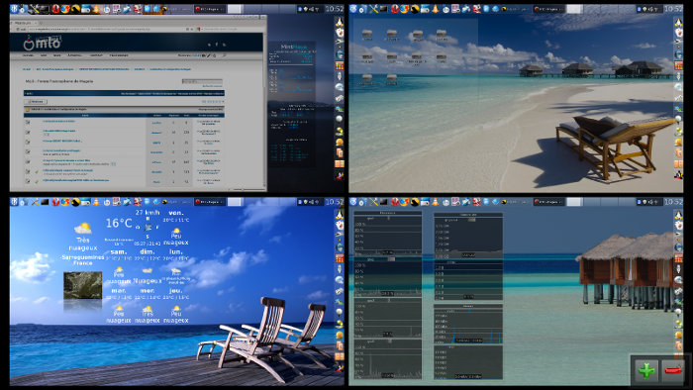This screenshot has height=390, width=693.
Task: Click network traffic graph with blue spikes
Action: [x=468, y=326]
